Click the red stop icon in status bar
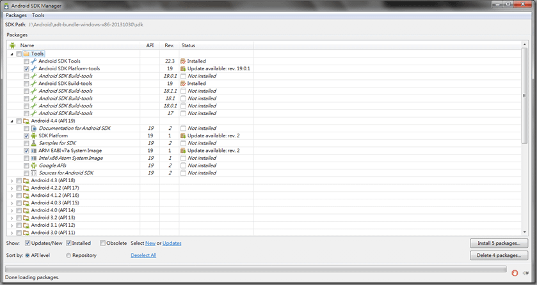Image resolution: width=537 pixels, height=285 pixels. [x=515, y=273]
